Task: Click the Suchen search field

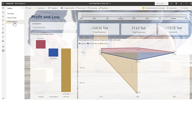Action: tap(162, 4)
